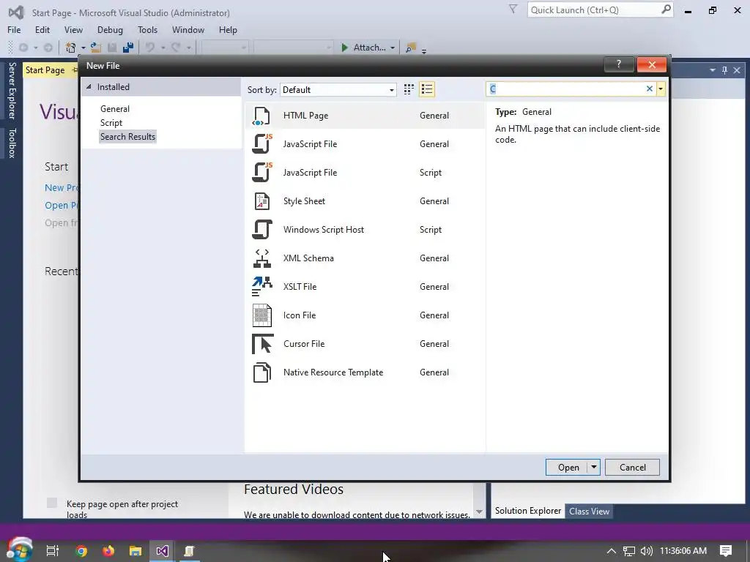Open the Open button dropdown arrow
This screenshot has width=750, height=562.
[x=593, y=468]
